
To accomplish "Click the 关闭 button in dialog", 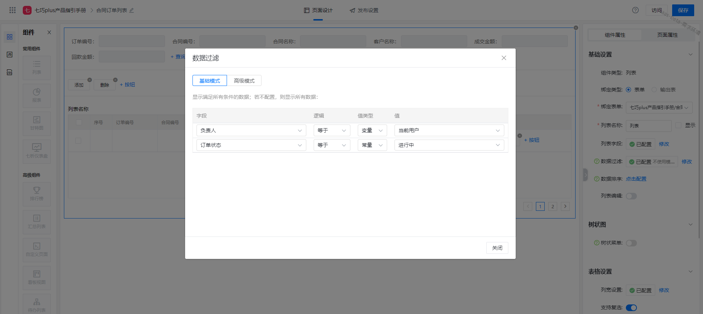I will tap(497, 248).
